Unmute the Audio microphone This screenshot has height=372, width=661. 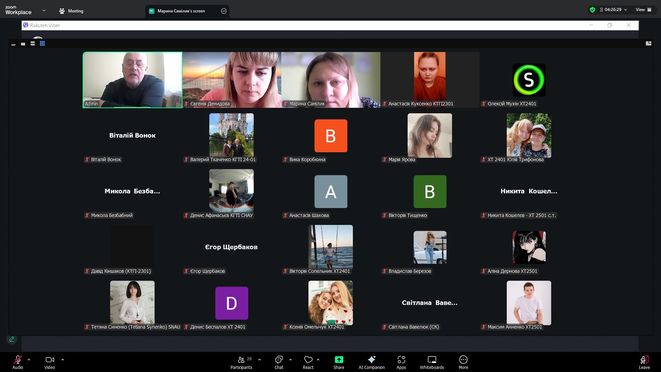18,360
